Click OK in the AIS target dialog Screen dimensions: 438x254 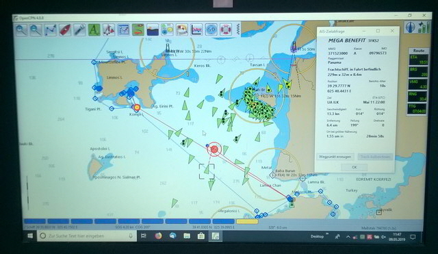coord(355,167)
